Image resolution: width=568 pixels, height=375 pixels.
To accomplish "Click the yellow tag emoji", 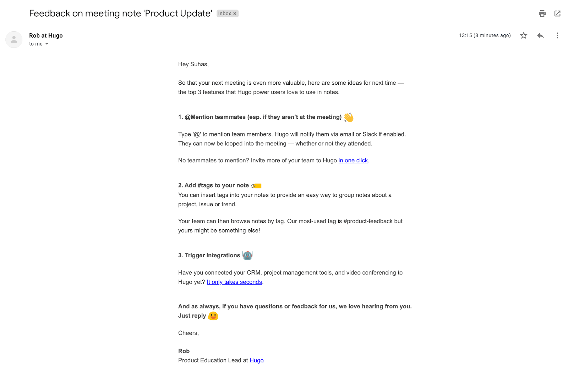I will [256, 186].
